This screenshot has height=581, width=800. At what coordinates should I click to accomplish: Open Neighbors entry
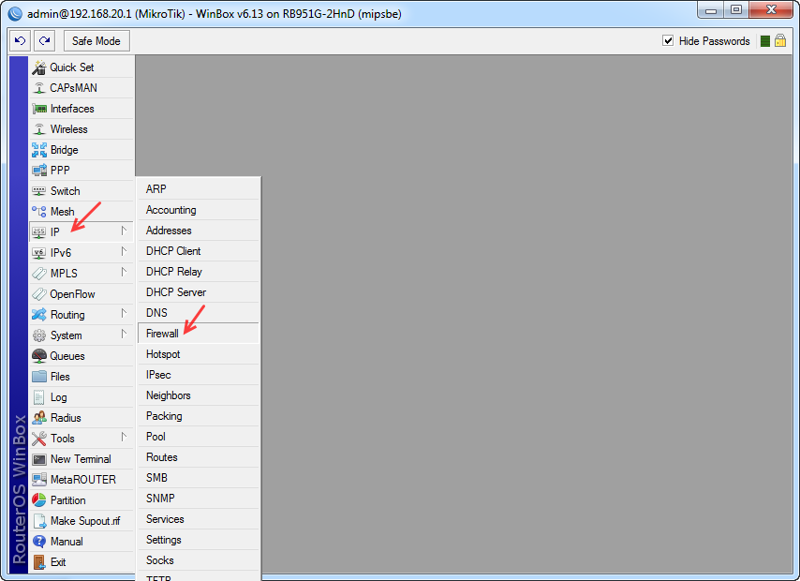pyautogui.click(x=199, y=395)
